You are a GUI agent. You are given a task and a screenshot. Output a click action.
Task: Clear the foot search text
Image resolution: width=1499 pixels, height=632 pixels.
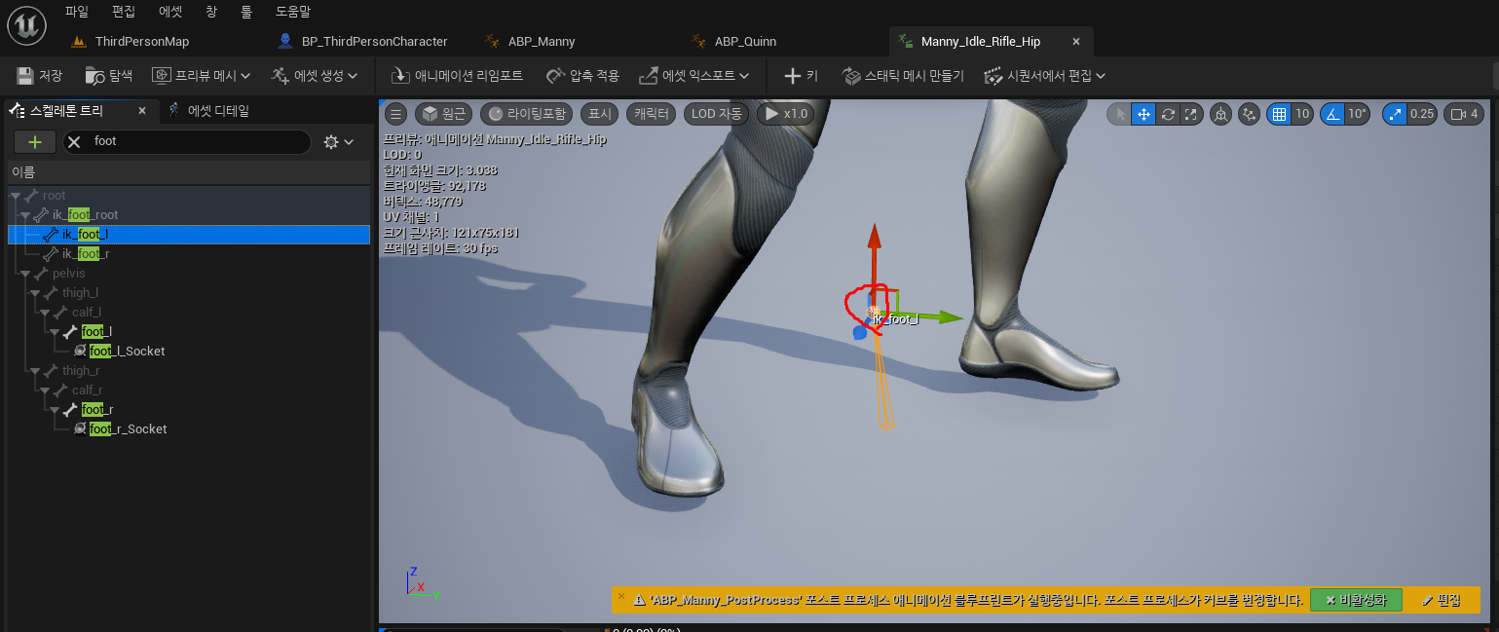click(74, 141)
